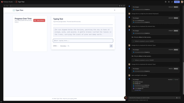Click the preview reload icon
184x103 pixels.
[x=7, y=6]
